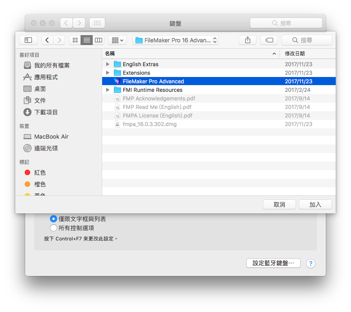
Task: Go forward in file dialog
Action: click(59, 40)
